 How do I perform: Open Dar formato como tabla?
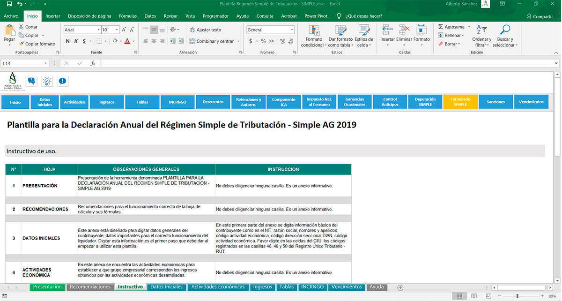tap(340, 36)
